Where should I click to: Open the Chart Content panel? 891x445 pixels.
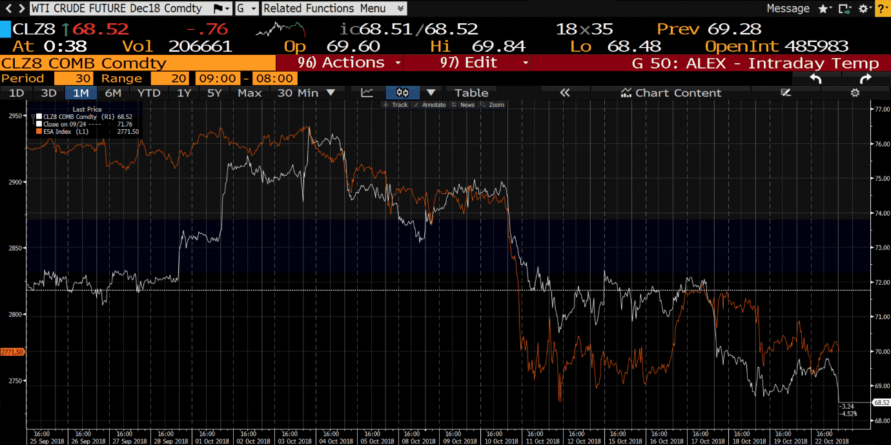pos(671,93)
